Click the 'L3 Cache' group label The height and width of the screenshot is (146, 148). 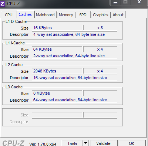point(14,87)
